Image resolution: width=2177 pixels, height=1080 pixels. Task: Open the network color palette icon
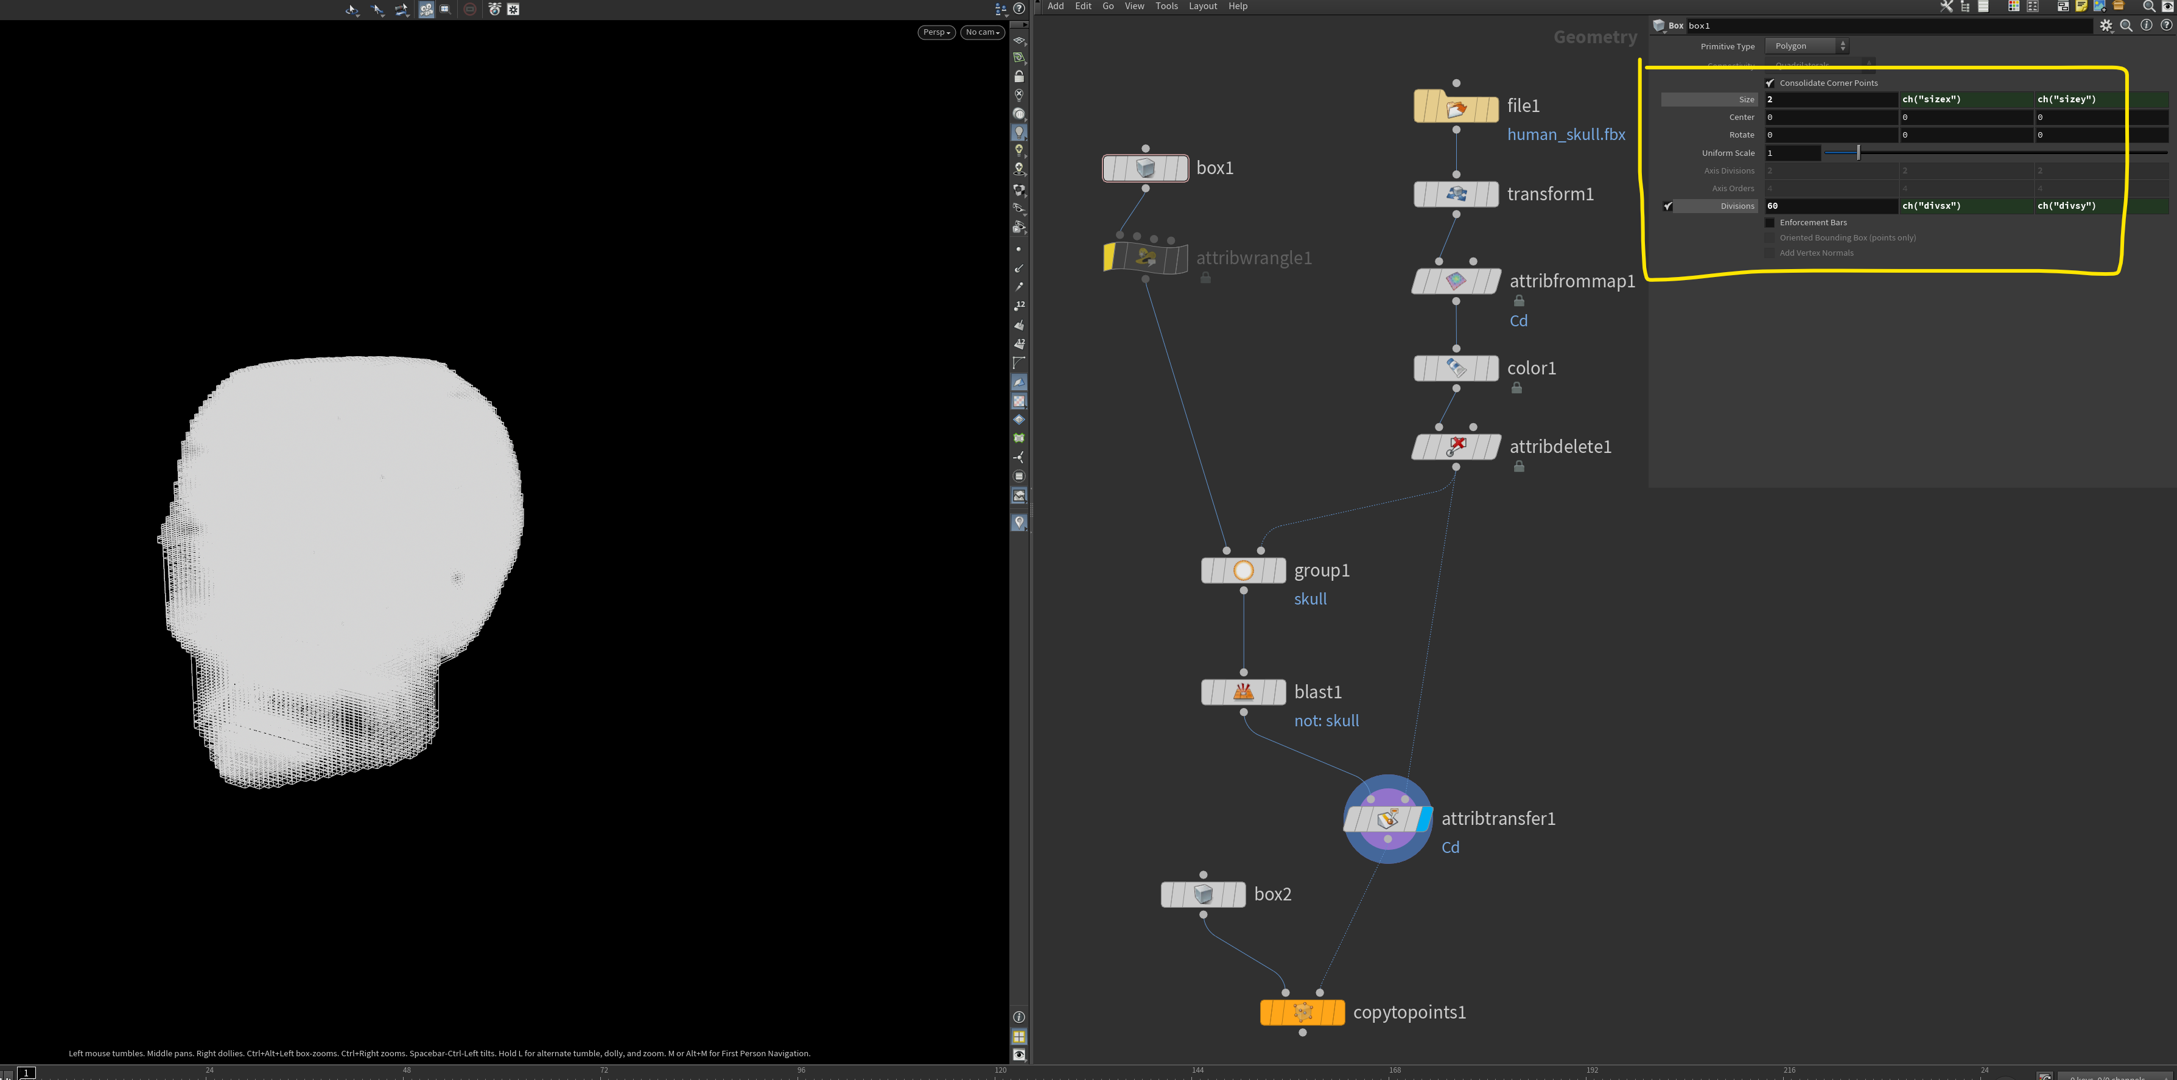(x=2014, y=6)
